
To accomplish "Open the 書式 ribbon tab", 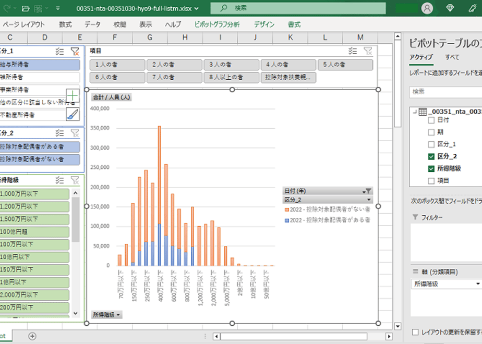I will click(x=294, y=24).
